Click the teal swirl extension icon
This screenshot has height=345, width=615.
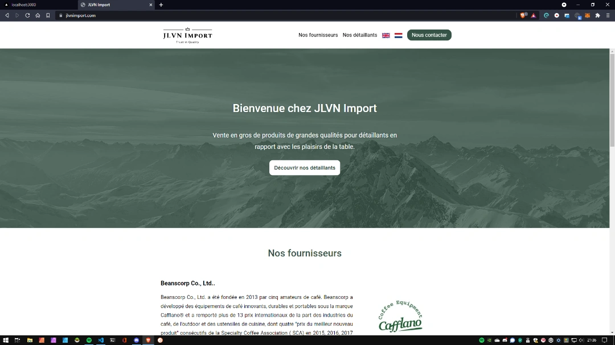546,16
